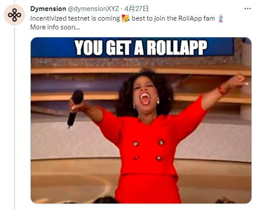Open the three-dot more options menu

click(248, 9)
